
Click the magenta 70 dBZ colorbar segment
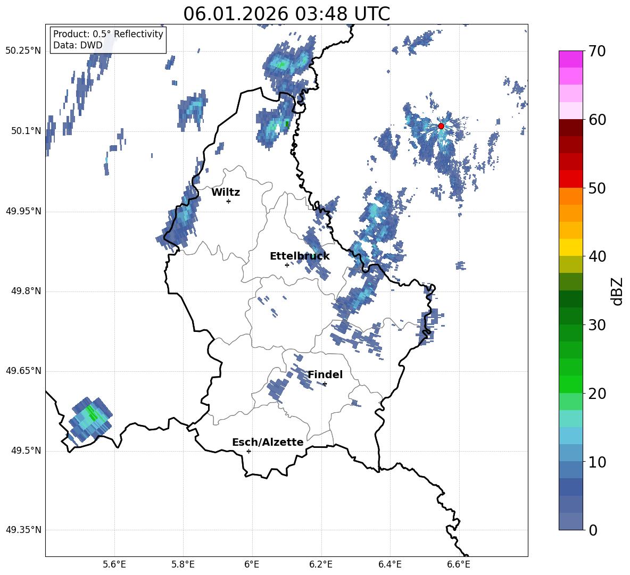[x=570, y=59]
